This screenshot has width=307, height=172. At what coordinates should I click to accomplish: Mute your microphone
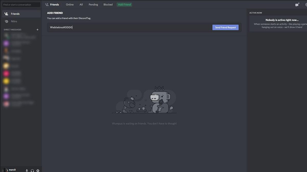27,170
